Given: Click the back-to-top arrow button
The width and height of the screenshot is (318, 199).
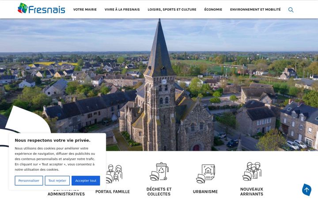Looking at the screenshot, I should point(307,190).
